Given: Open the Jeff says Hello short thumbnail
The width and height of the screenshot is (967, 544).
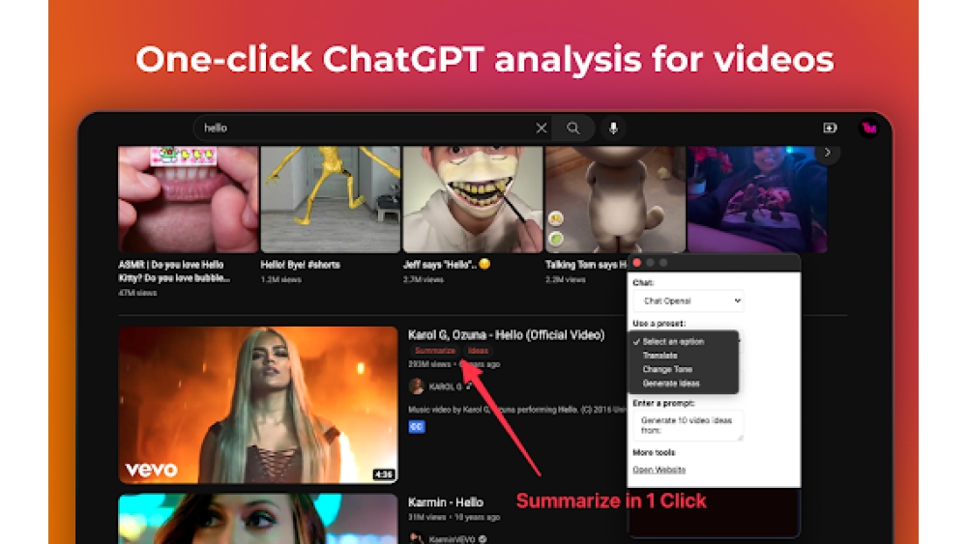Looking at the screenshot, I should tap(473, 199).
